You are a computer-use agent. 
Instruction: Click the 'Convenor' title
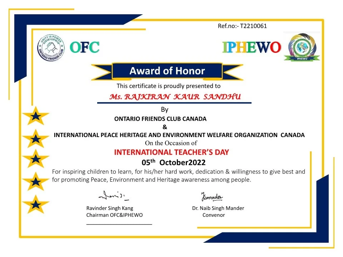(214, 215)
